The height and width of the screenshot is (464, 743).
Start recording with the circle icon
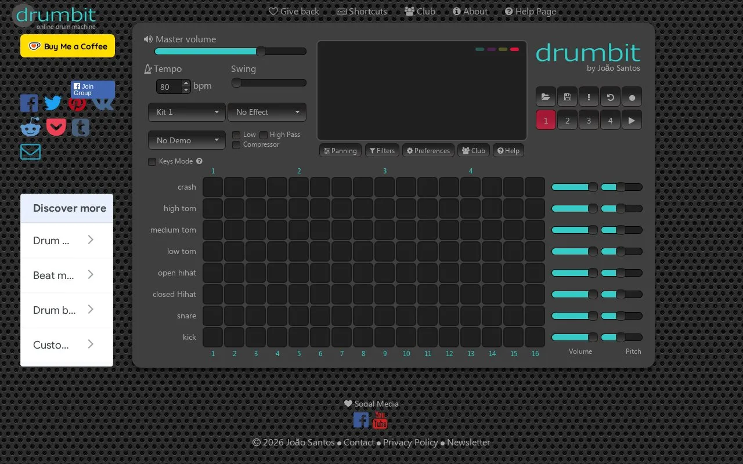point(632,97)
